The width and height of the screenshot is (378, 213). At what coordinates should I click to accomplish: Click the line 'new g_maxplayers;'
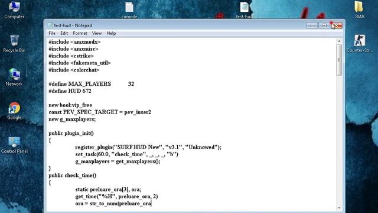[x=72, y=120]
